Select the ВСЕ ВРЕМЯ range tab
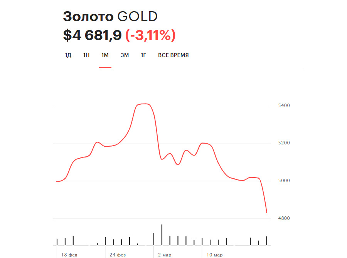The width and height of the screenshot is (347, 258). [173, 55]
